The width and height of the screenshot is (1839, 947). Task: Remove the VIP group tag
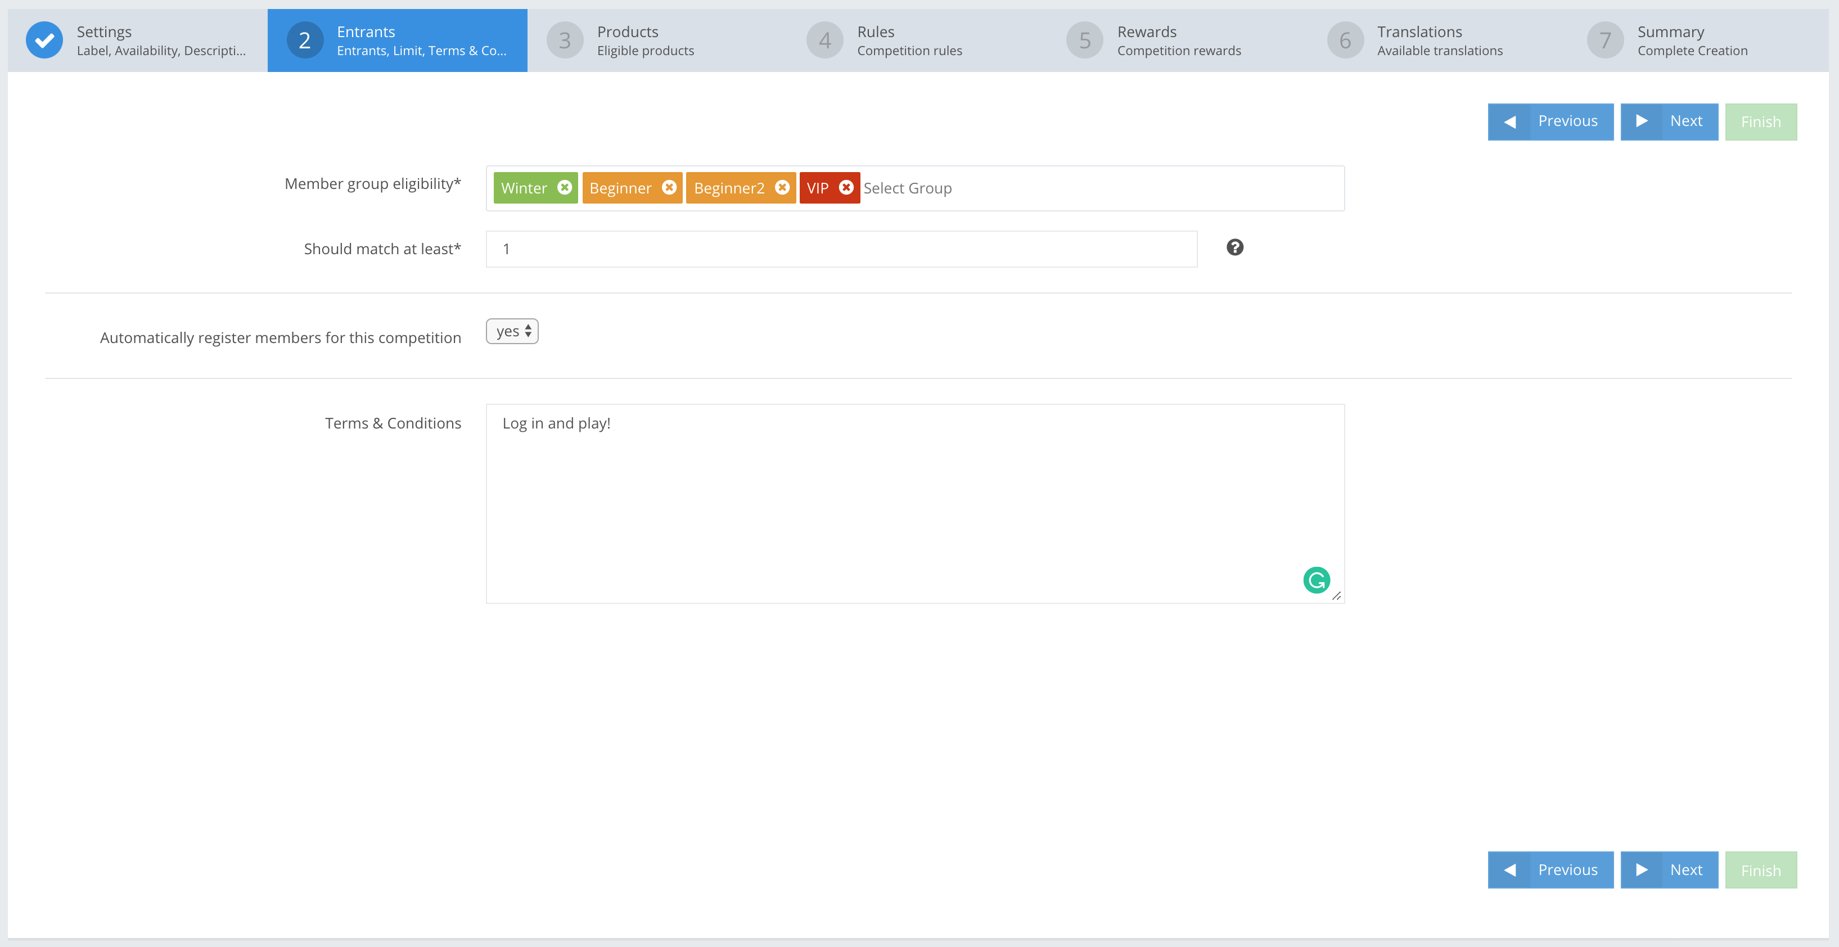pyautogui.click(x=846, y=187)
